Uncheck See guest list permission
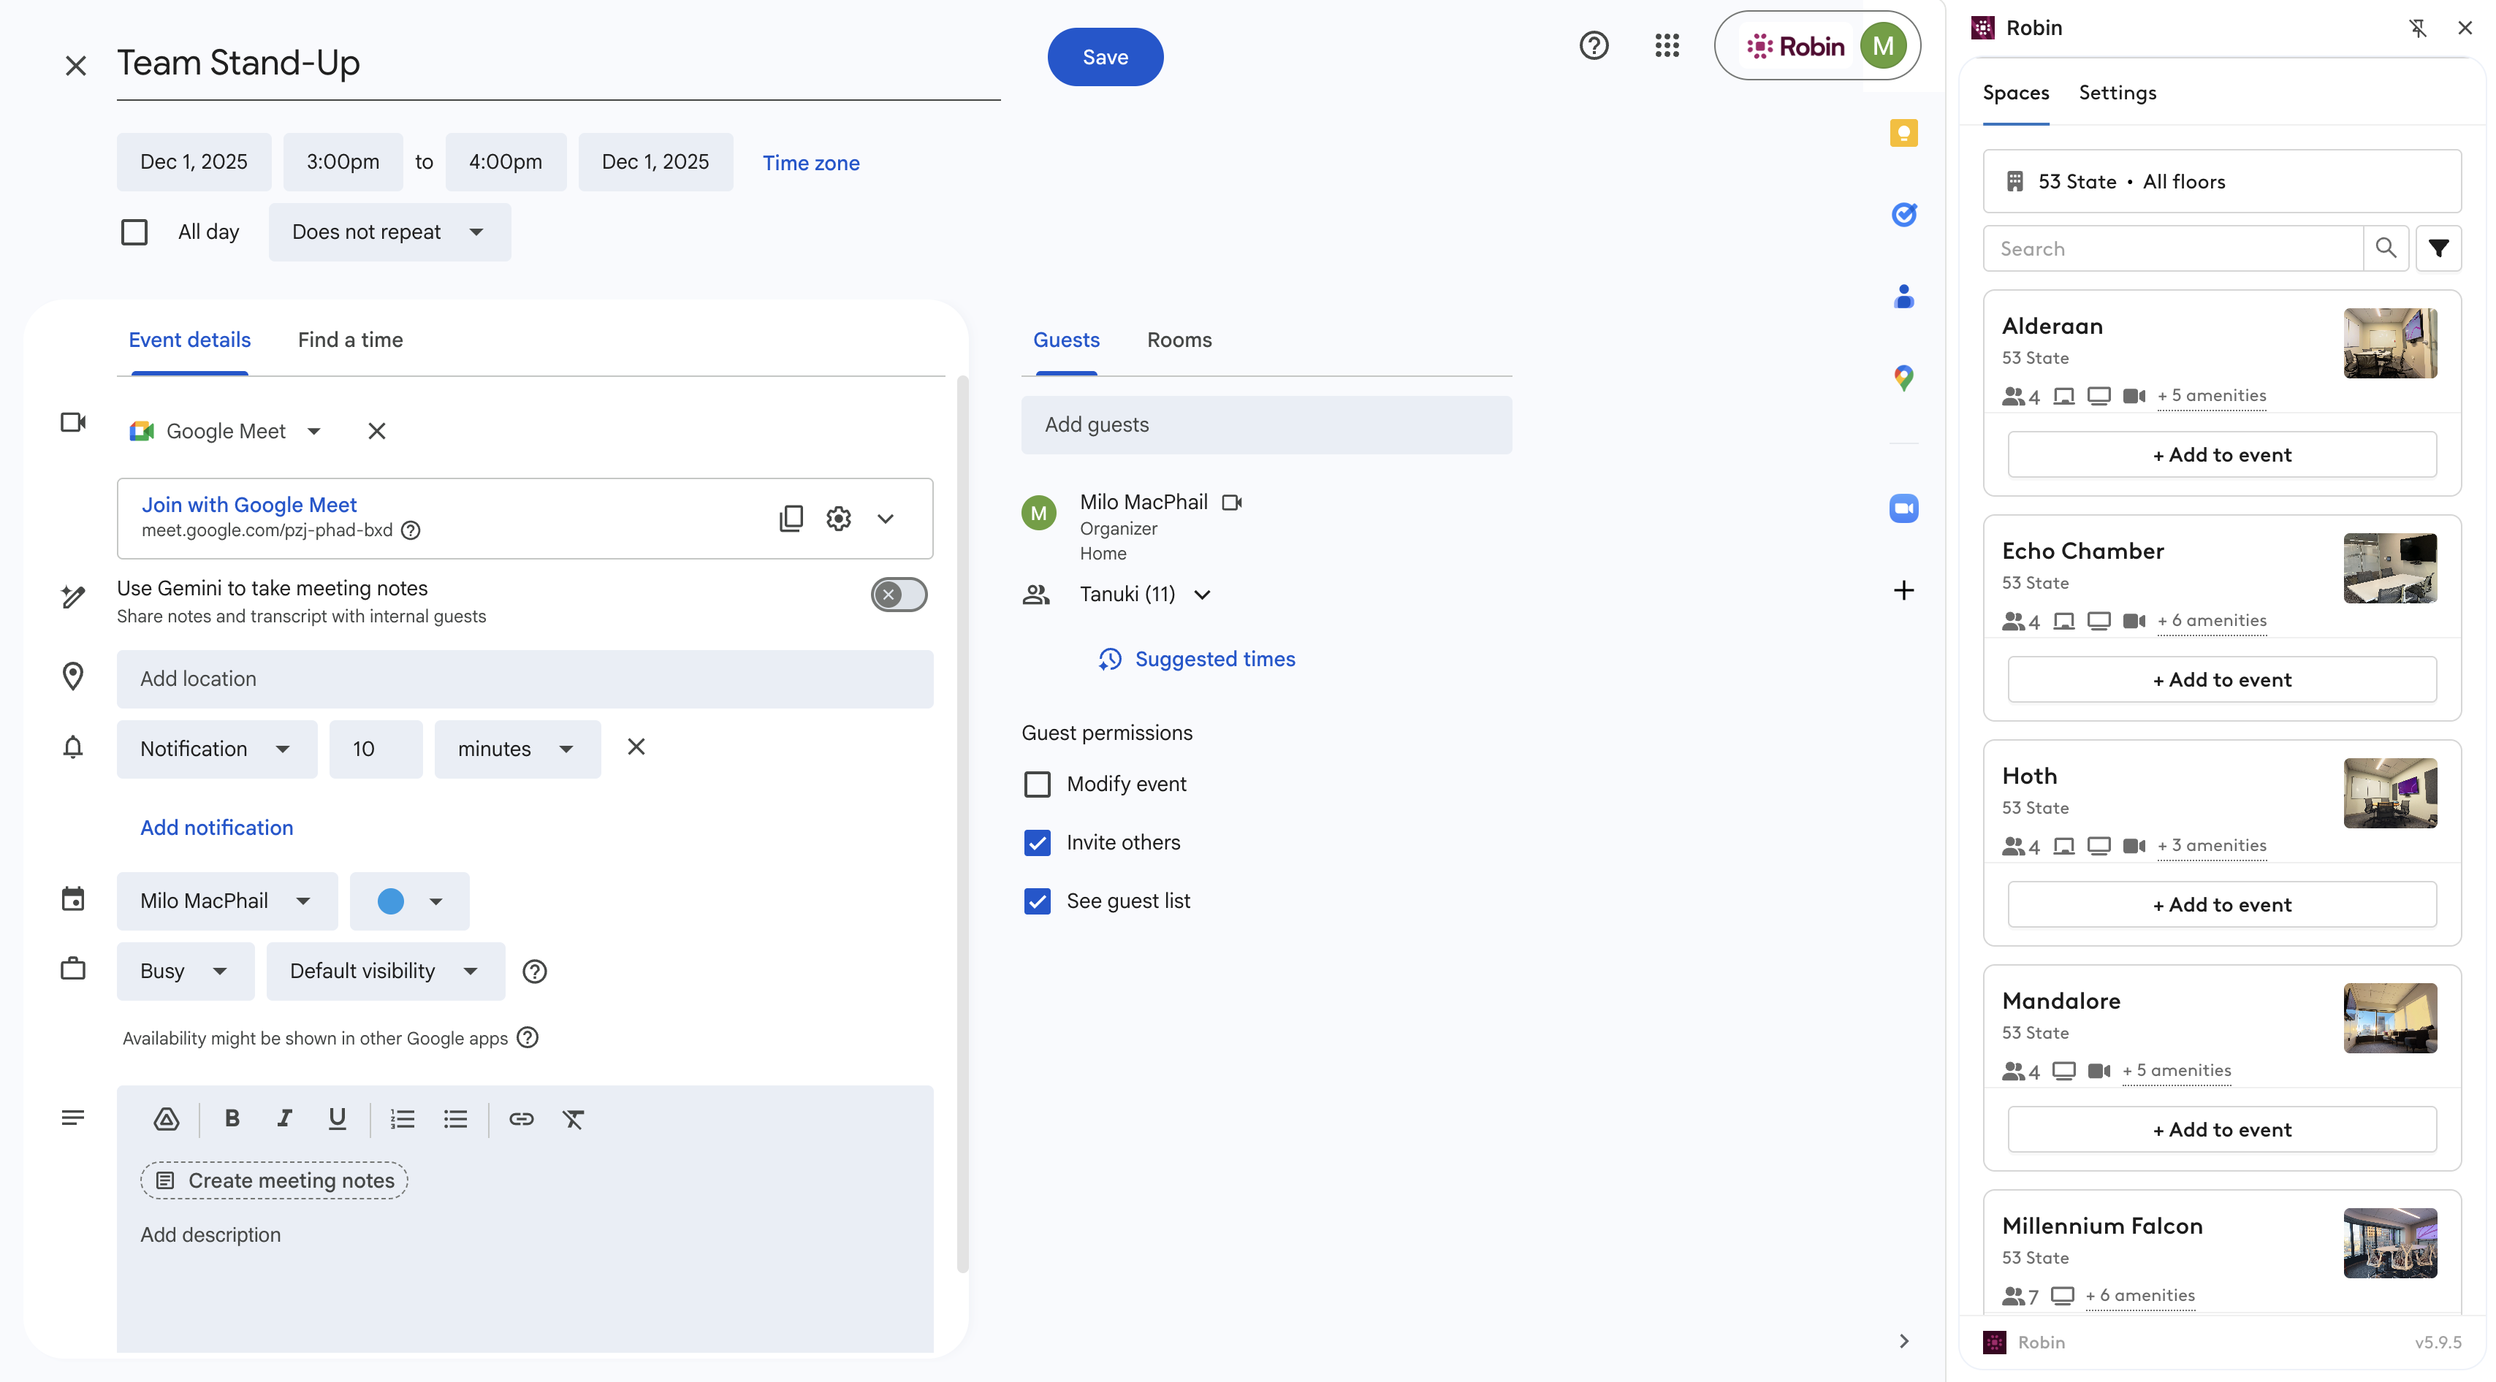 click(x=1037, y=900)
